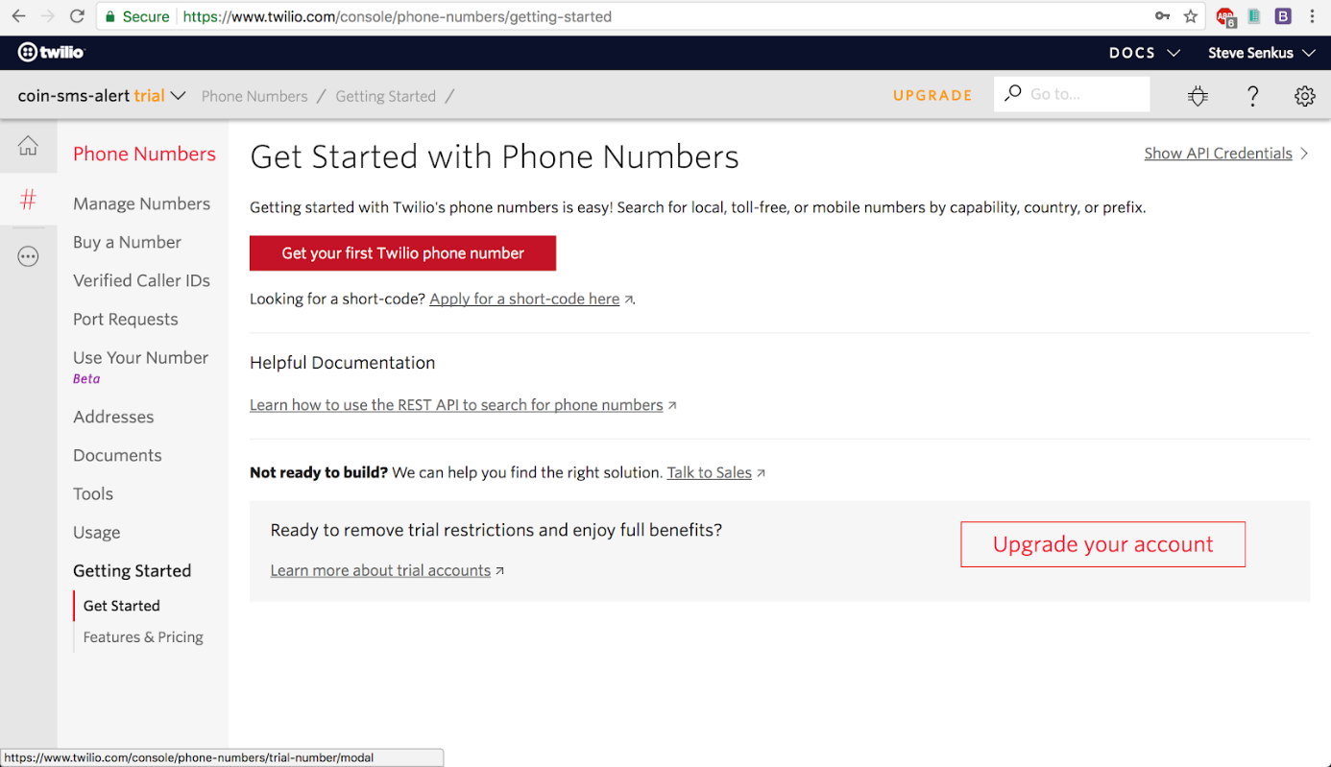Click Get your first Twilio phone number
Image resolution: width=1331 pixels, height=767 pixels.
[402, 253]
